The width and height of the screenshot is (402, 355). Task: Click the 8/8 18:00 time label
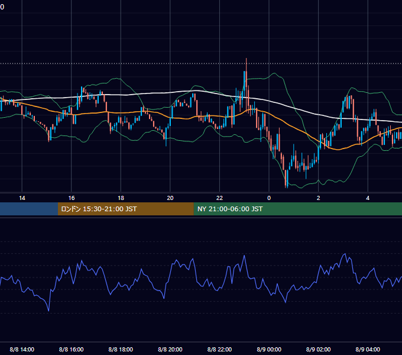121,349
